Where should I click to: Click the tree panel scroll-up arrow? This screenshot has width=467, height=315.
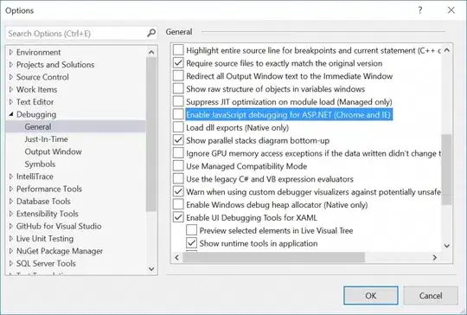click(151, 53)
